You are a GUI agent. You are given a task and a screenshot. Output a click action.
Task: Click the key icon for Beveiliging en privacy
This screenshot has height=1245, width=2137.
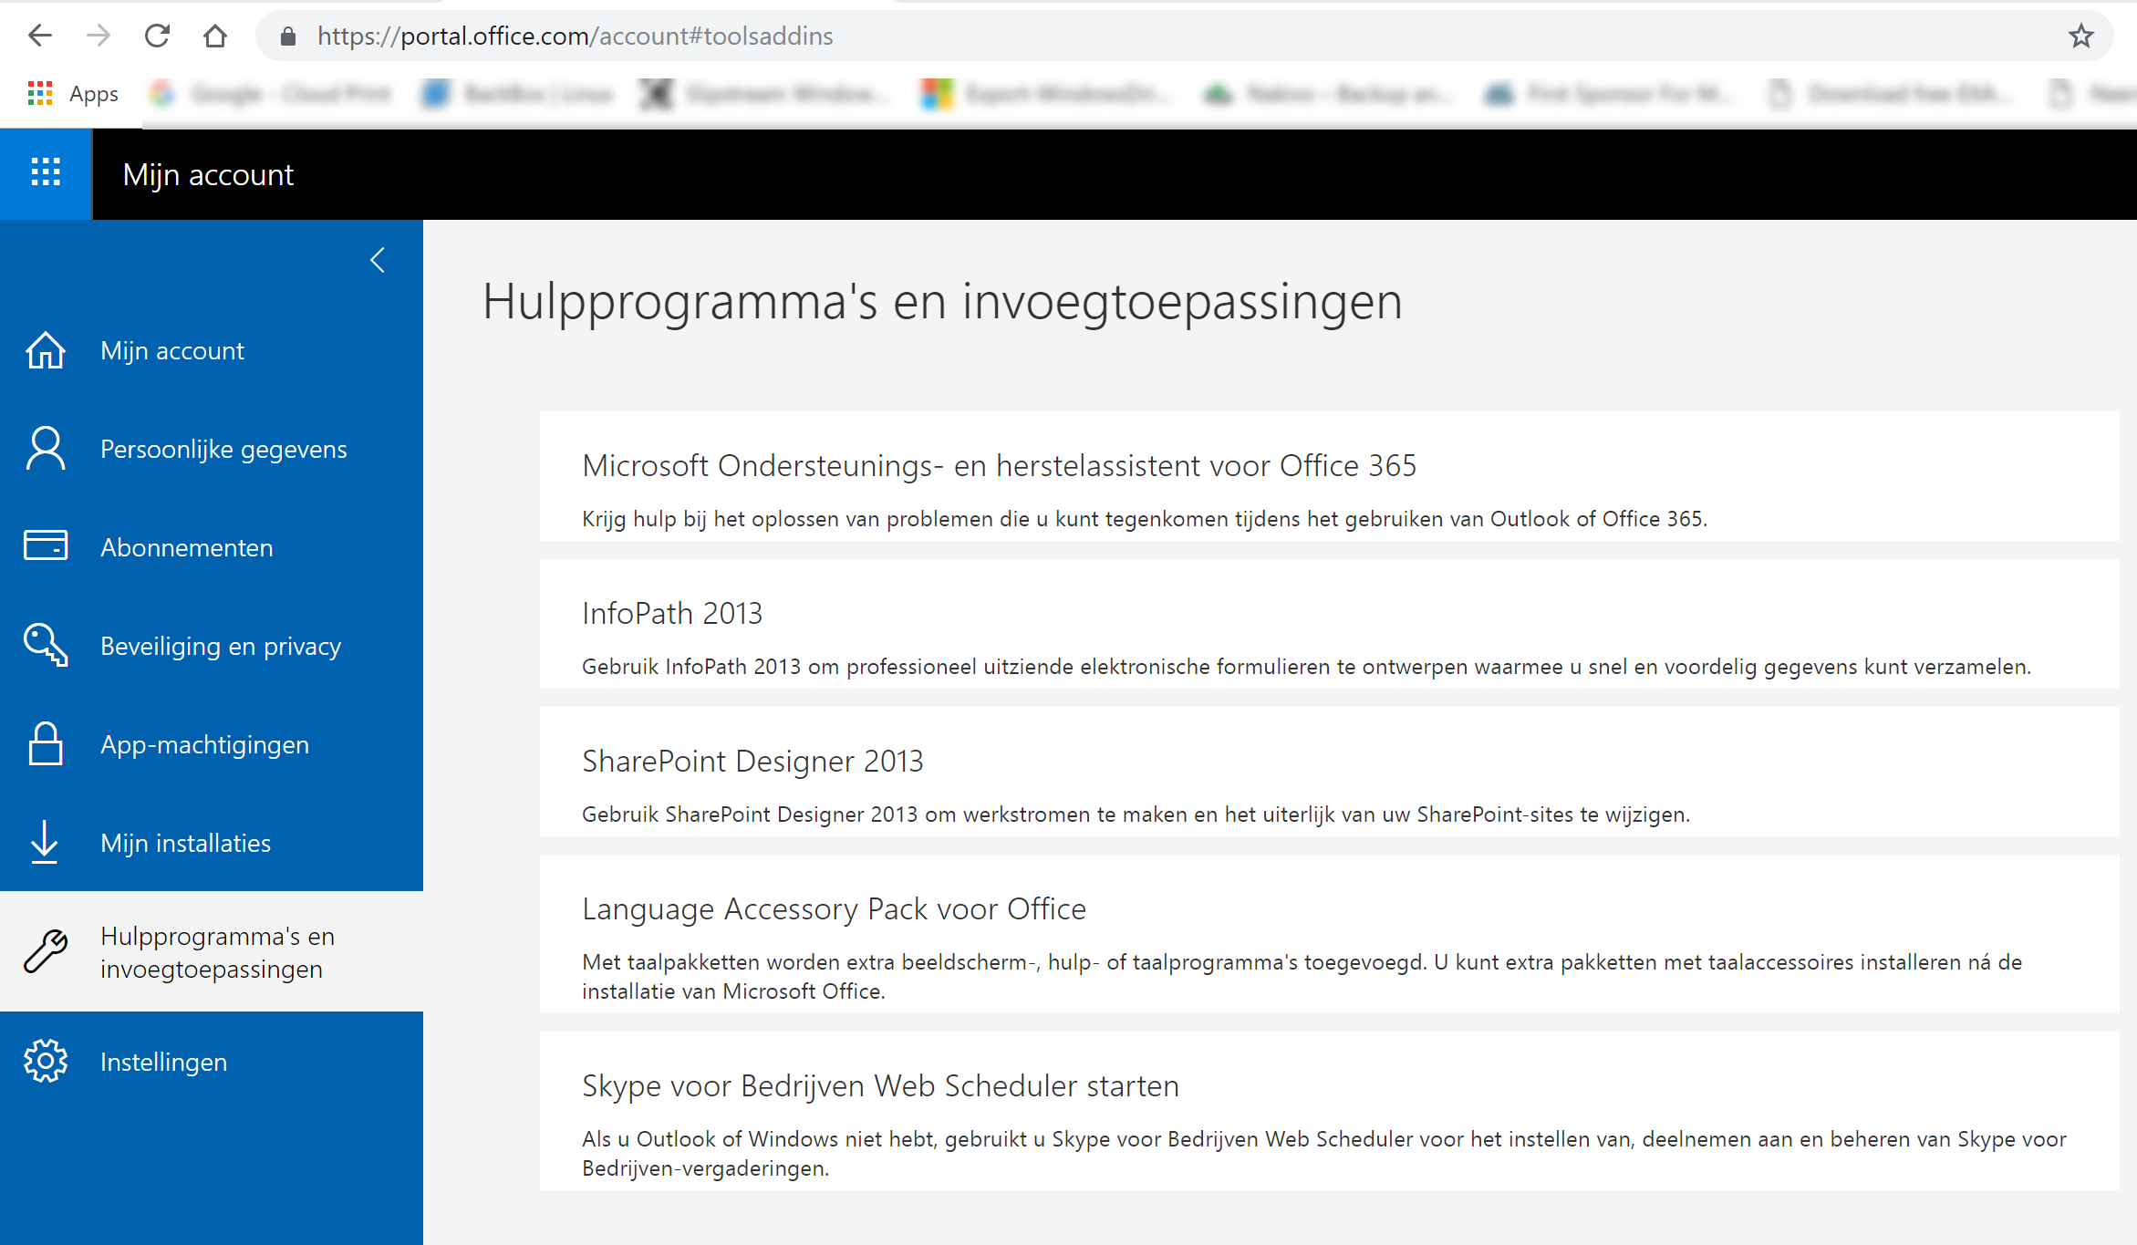click(45, 645)
